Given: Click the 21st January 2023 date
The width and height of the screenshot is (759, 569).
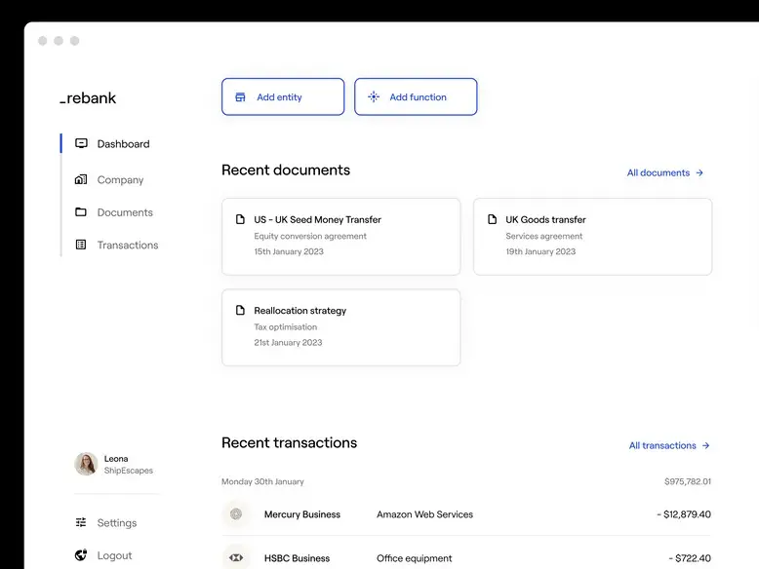Looking at the screenshot, I should click(288, 342).
